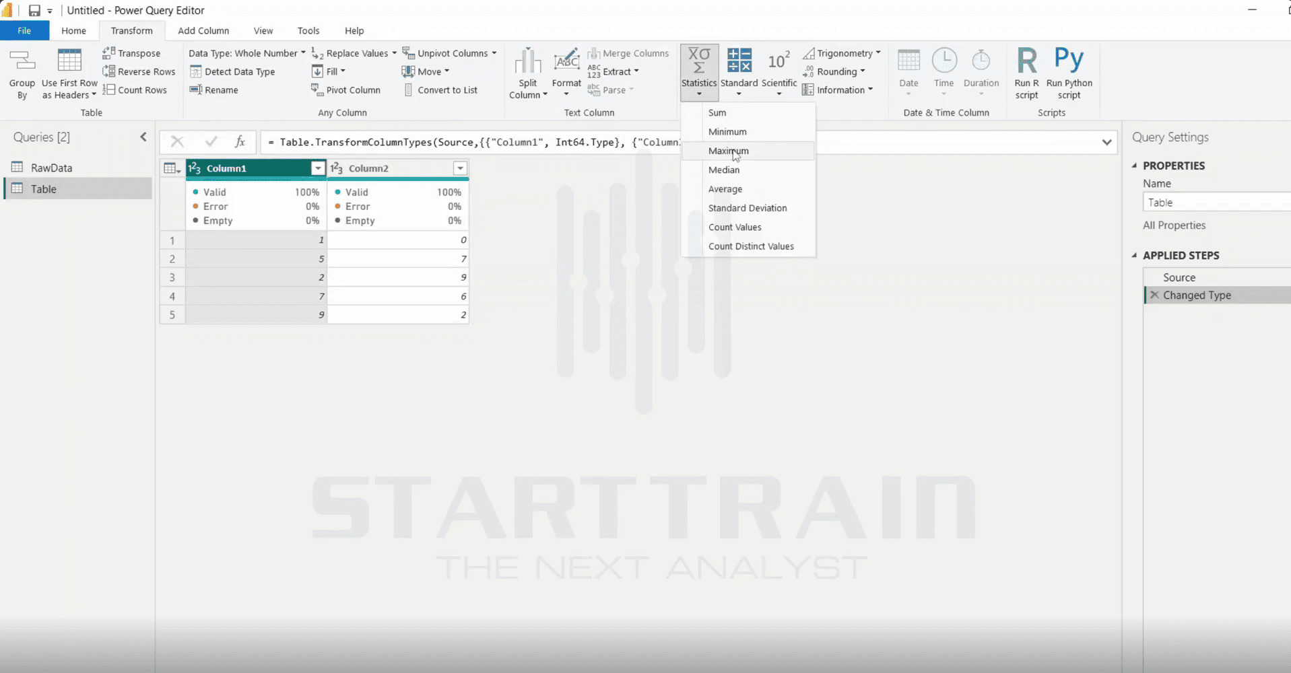Click the Reverse Rows icon
This screenshot has height=673, width=1291.
[108, 71]
